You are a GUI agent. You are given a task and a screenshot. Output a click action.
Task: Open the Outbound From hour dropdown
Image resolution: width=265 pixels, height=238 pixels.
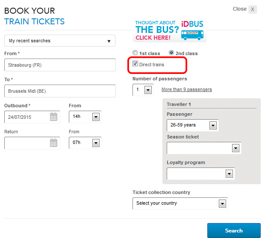(x=96, y=117)
